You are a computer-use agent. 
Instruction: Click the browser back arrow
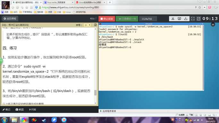coord(13,7)
